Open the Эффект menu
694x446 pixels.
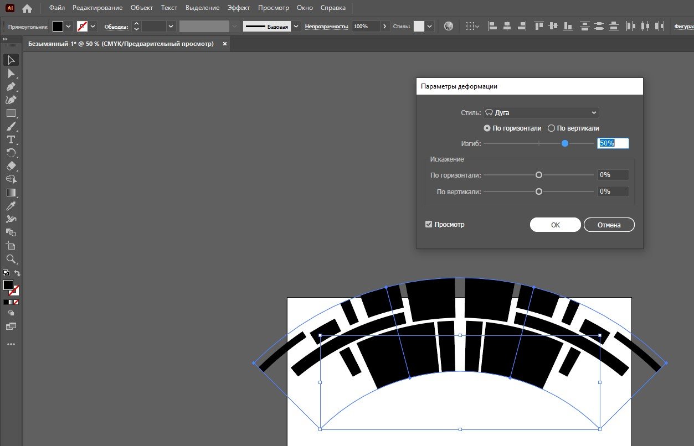(x=239, y=8)
